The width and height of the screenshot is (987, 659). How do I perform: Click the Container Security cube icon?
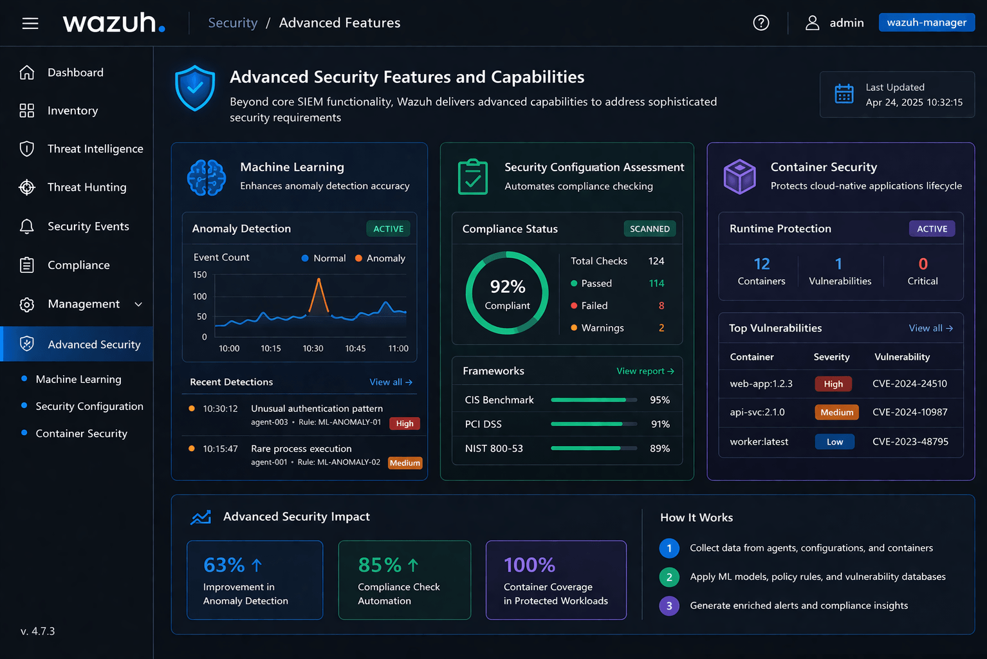(739, 176)
